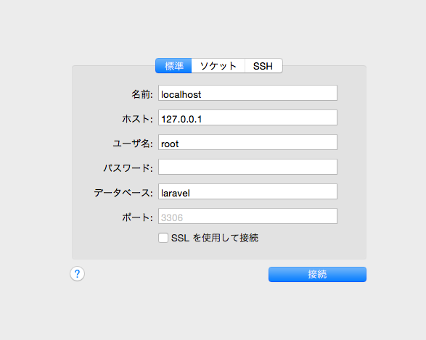The image size is (426, 340).
Task: Select the SSH connection tab
Action: [x=263, y=66]
